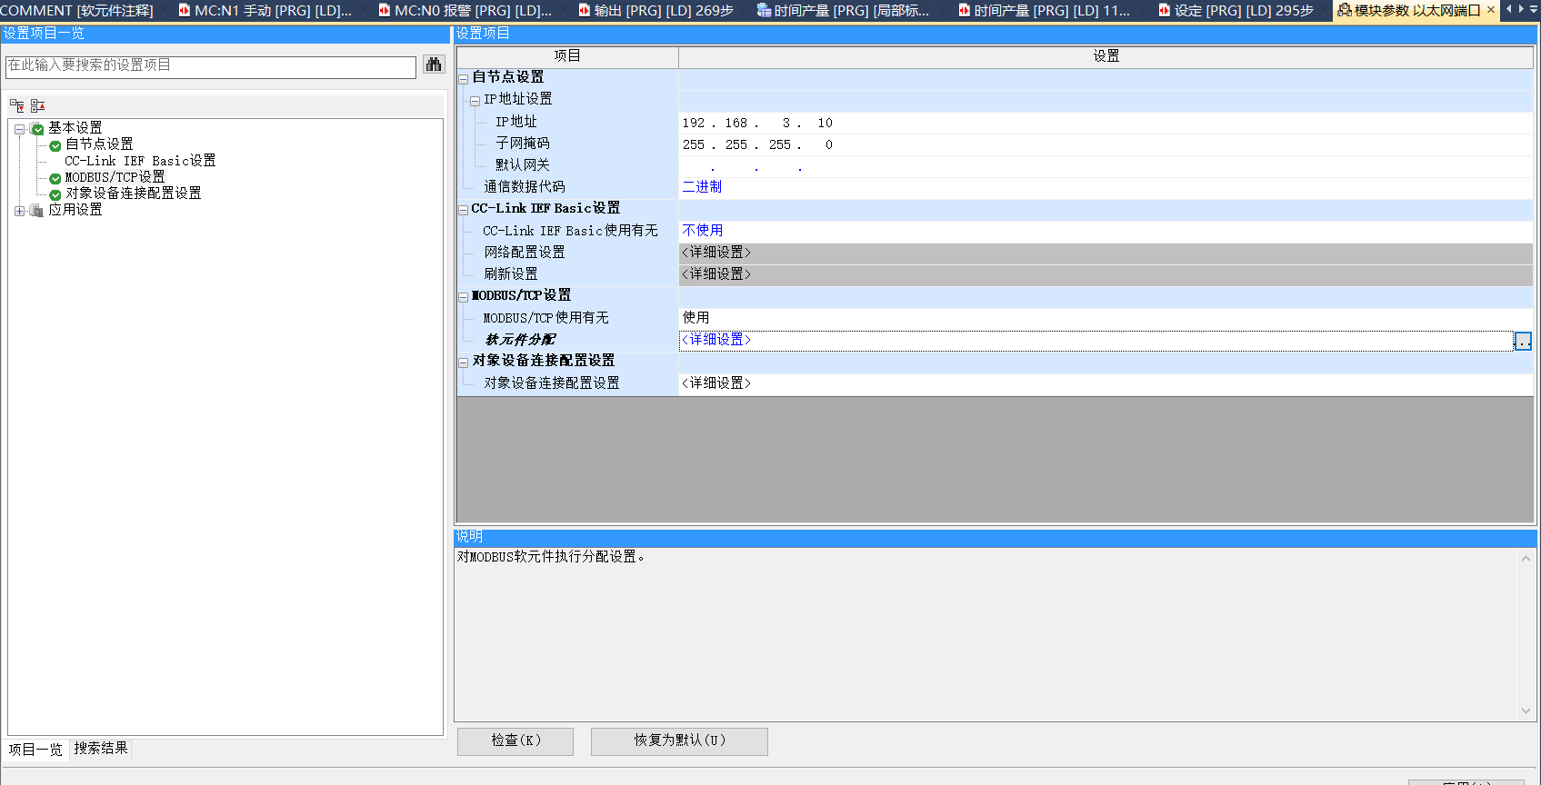Select MODBUS/TCP设置 in the settings tree
The height and width of the screenshot is (785, 1541).
tap(115, 177)
